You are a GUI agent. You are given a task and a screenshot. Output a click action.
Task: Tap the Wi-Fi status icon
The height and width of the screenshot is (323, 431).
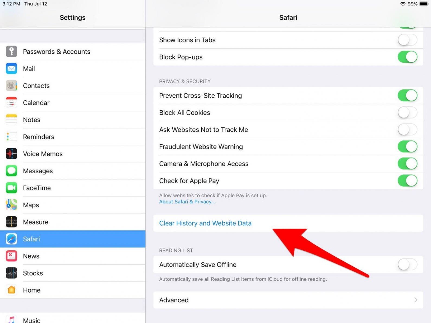tap(403, 4)
